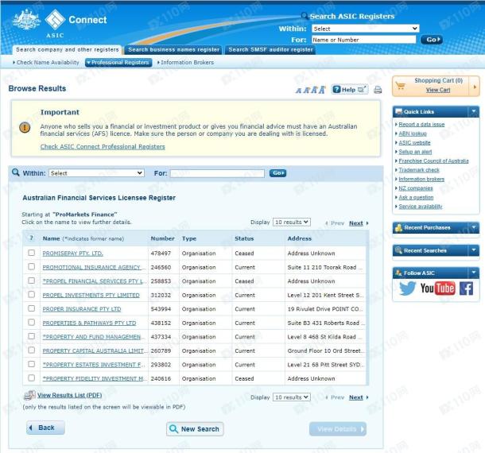Open the top Within Select dropdown
This screenshot has width=485, height=453.
click(x=365, y=29)
